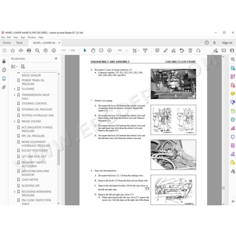The width and height of the screenshot is (236, 236).
Task: Rotate the page view clockwise
Action: (x=198, y=51)
